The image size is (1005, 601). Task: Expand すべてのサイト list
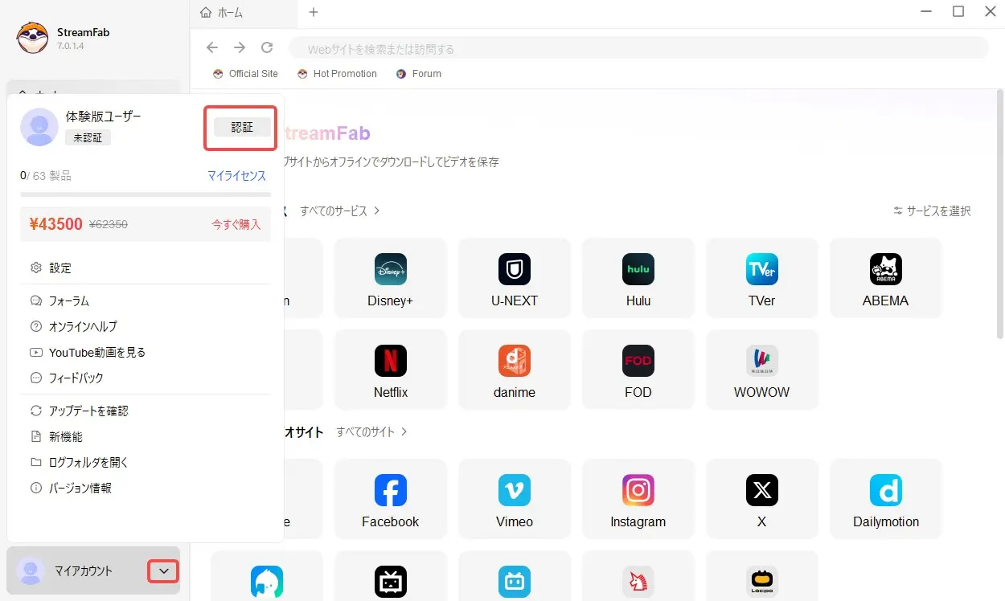coord(372,431)
